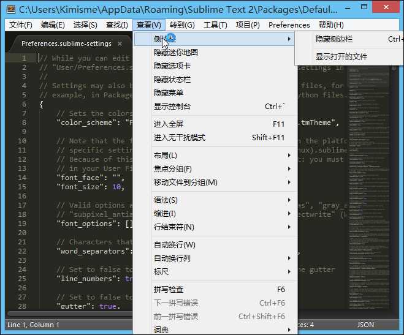Click 隐藏侧边栏 in the submenu
The width and height of the screenshot is (404, 335).
(349, 39)
